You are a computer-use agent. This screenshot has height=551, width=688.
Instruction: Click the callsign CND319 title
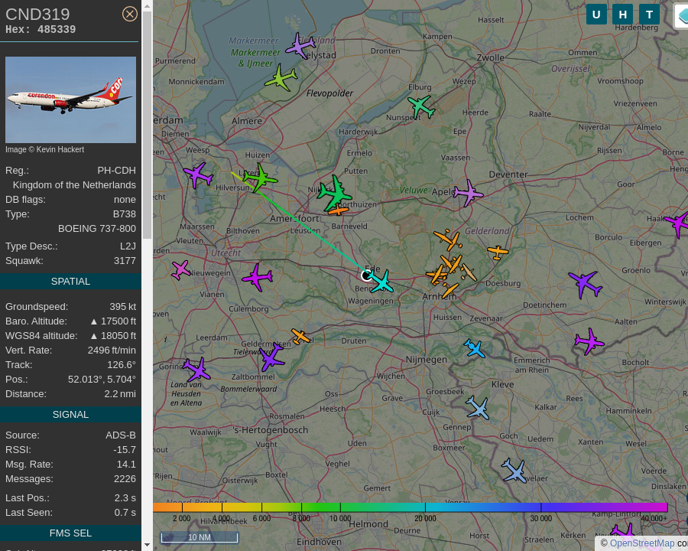tap(37, 14)
